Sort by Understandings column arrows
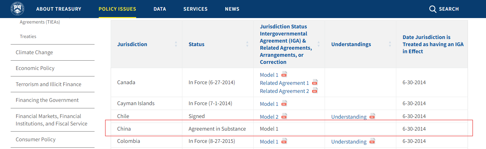 (390, 44)
